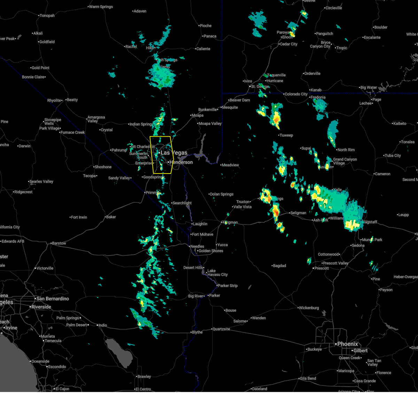Click the Prescott Valley label
This screenshot has height=418, width=418.
[335, 263]
